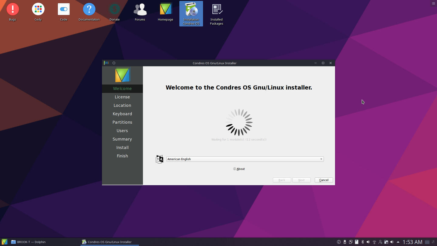Select the Location step in the sidebar
Viewport: 437px width, 246px height.
122,105
